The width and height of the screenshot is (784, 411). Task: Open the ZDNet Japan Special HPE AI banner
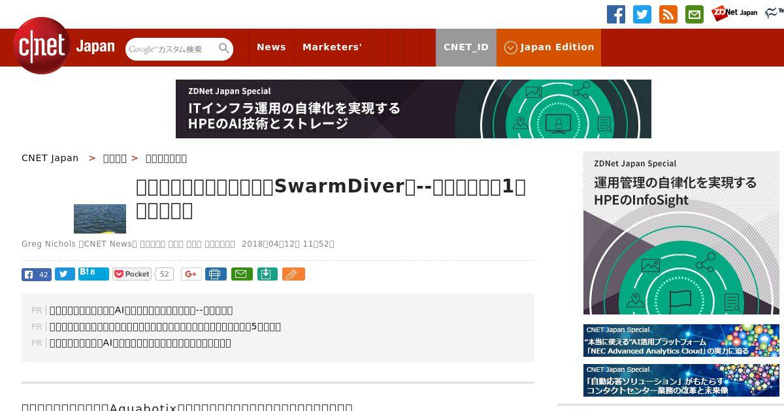(414, 109)
